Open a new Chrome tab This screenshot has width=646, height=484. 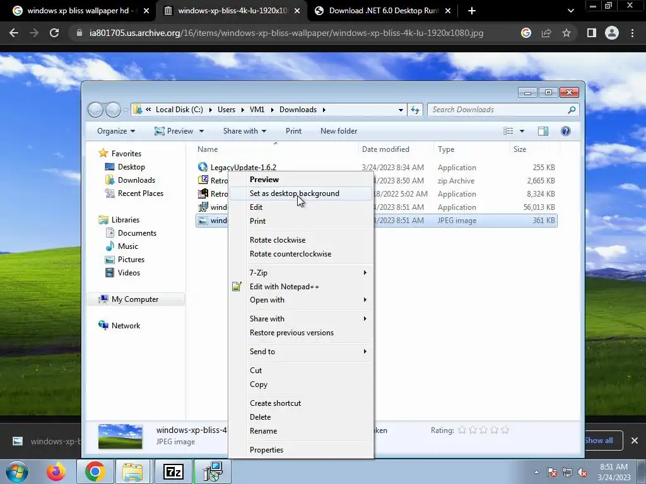(x=472, y=11)
